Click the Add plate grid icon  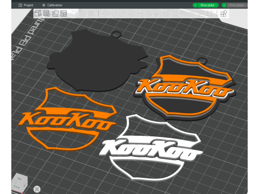pos(46,13)
